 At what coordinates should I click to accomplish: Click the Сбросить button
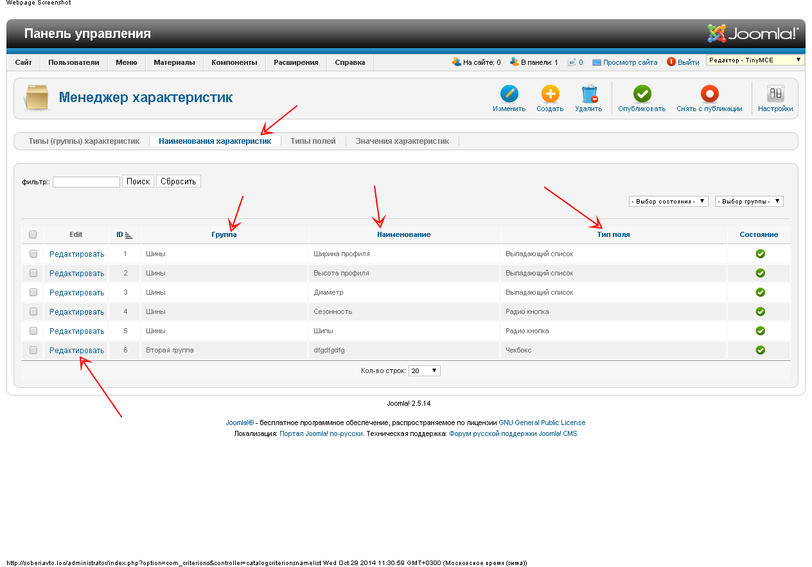179,182
